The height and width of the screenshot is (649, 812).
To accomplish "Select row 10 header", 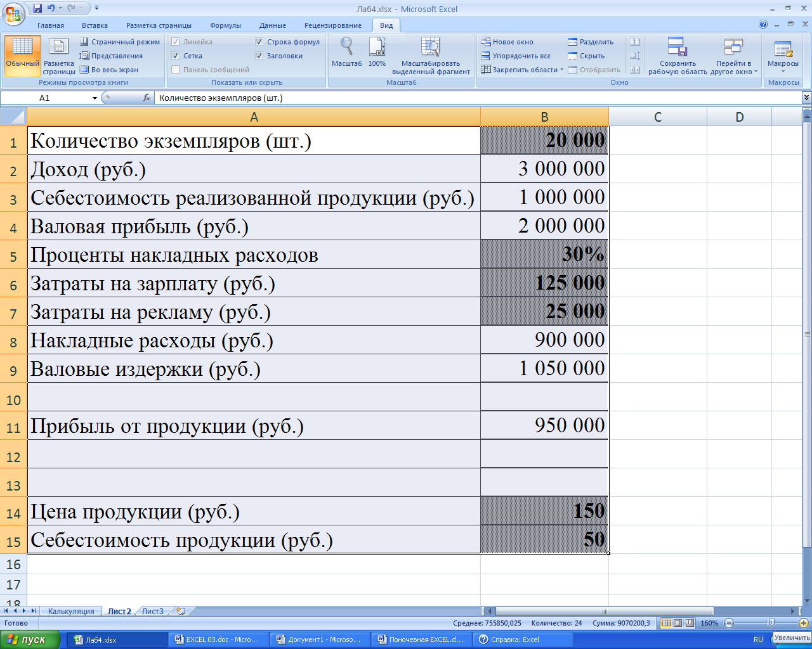I will (13, 400).
